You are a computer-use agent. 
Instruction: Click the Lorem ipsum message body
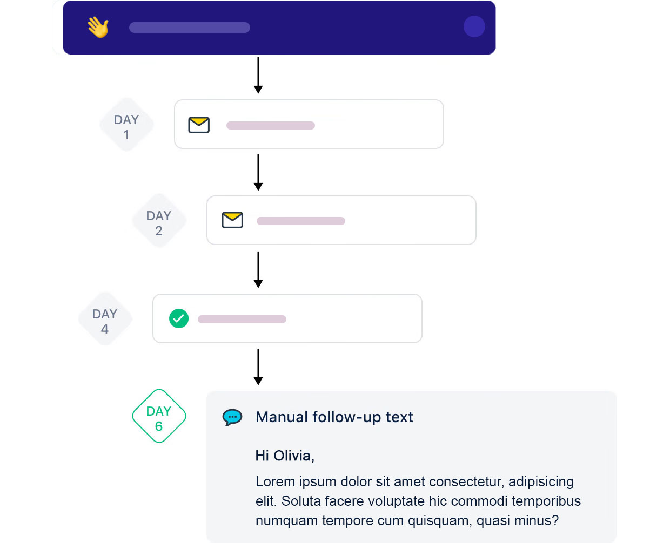(x=418, y=501)
